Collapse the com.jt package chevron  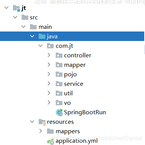click(41, 46)
